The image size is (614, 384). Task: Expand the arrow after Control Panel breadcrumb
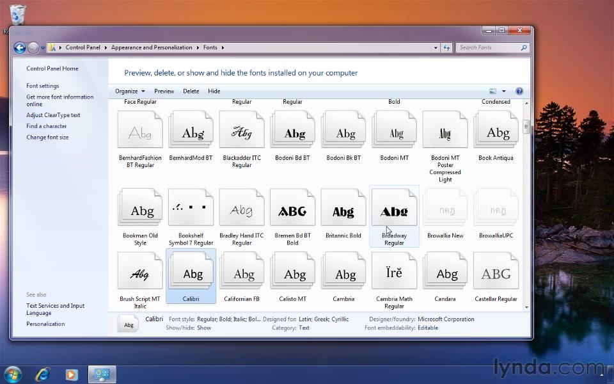(x=106, y=47)
